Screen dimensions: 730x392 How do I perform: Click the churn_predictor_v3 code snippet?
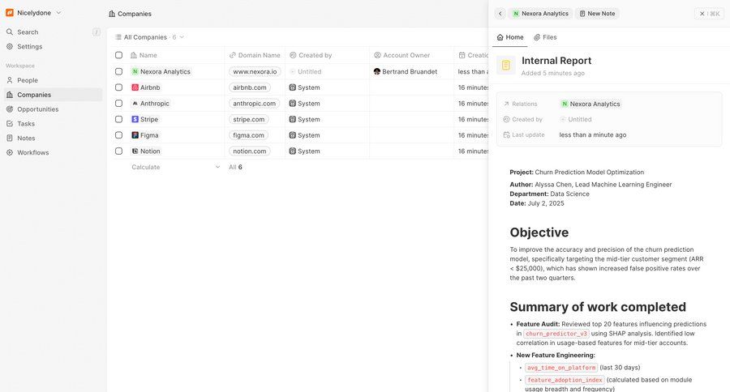click(x=556, y=334)
